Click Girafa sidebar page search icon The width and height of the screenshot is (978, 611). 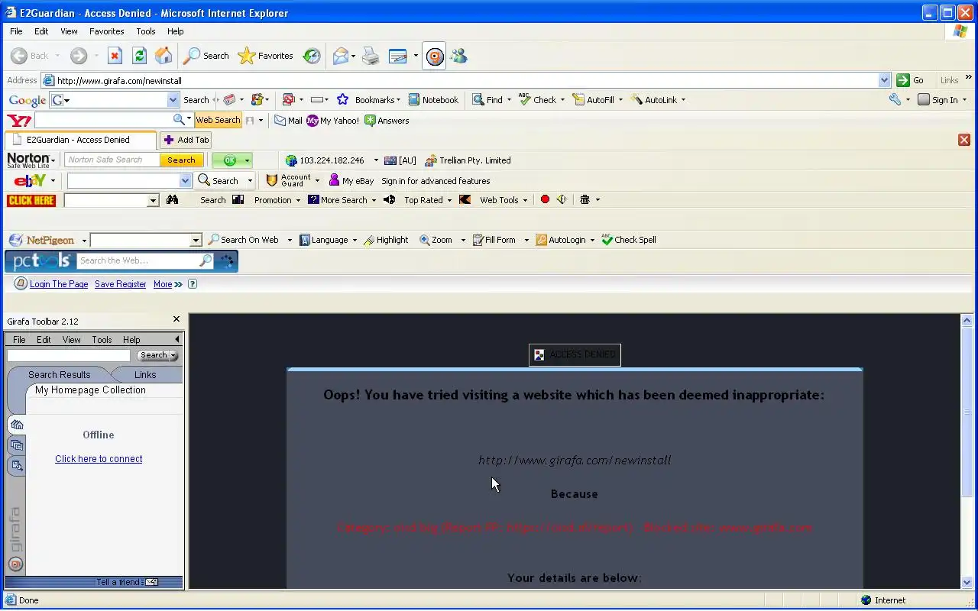click(x=17, y=466)
